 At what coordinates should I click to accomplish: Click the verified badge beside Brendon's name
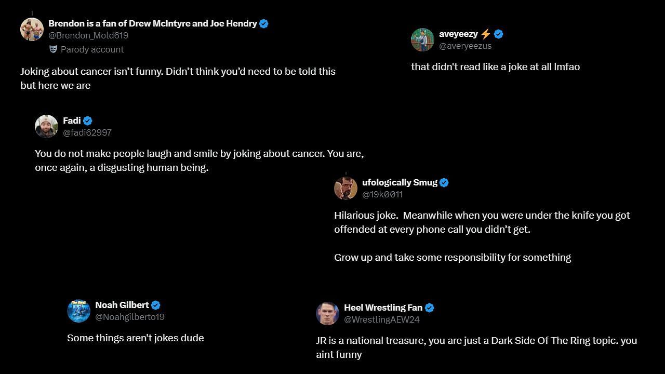coord(264,23)
